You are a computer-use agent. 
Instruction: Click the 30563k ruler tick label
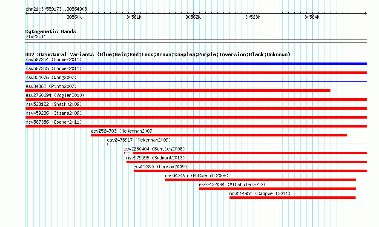tap(253, 17)
